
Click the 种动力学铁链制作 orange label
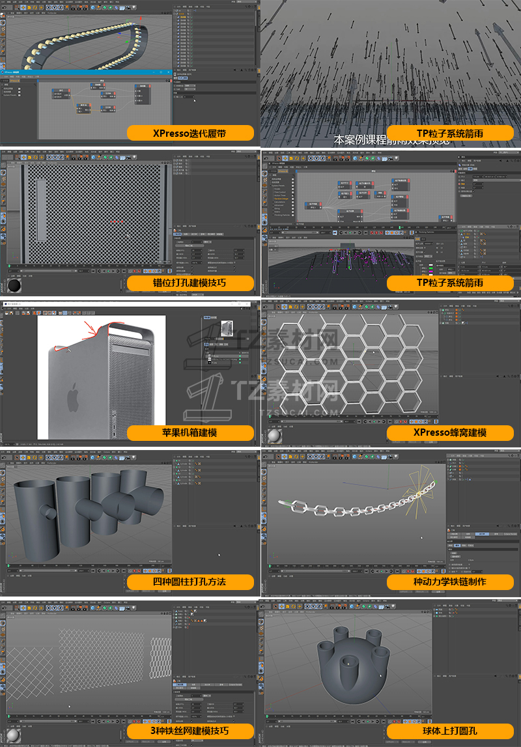click(x=450, y=582)
